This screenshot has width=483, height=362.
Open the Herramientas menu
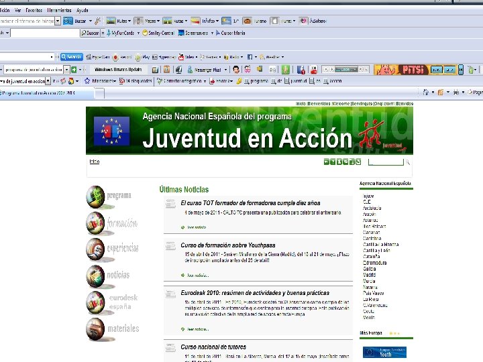coord(59,10)
